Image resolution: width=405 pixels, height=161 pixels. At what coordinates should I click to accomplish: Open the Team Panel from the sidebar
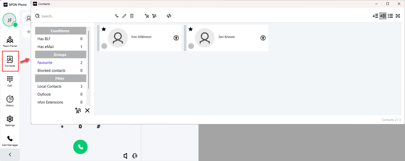[10, 42]
